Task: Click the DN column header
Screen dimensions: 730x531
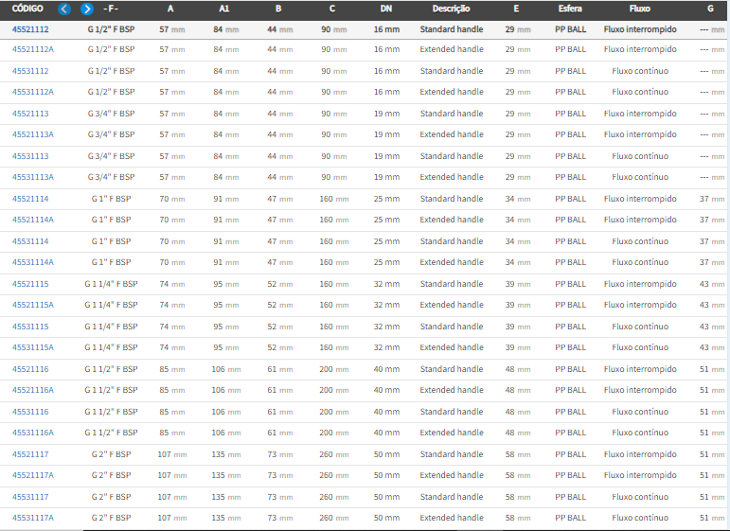Action: tap(386, 9)
